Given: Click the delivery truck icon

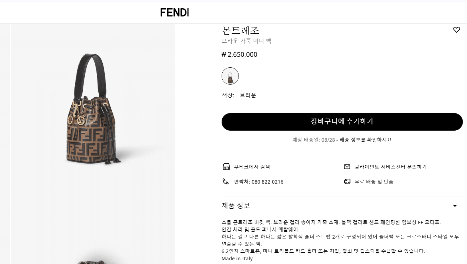Looking at the screenshot, I should point(347,181).
